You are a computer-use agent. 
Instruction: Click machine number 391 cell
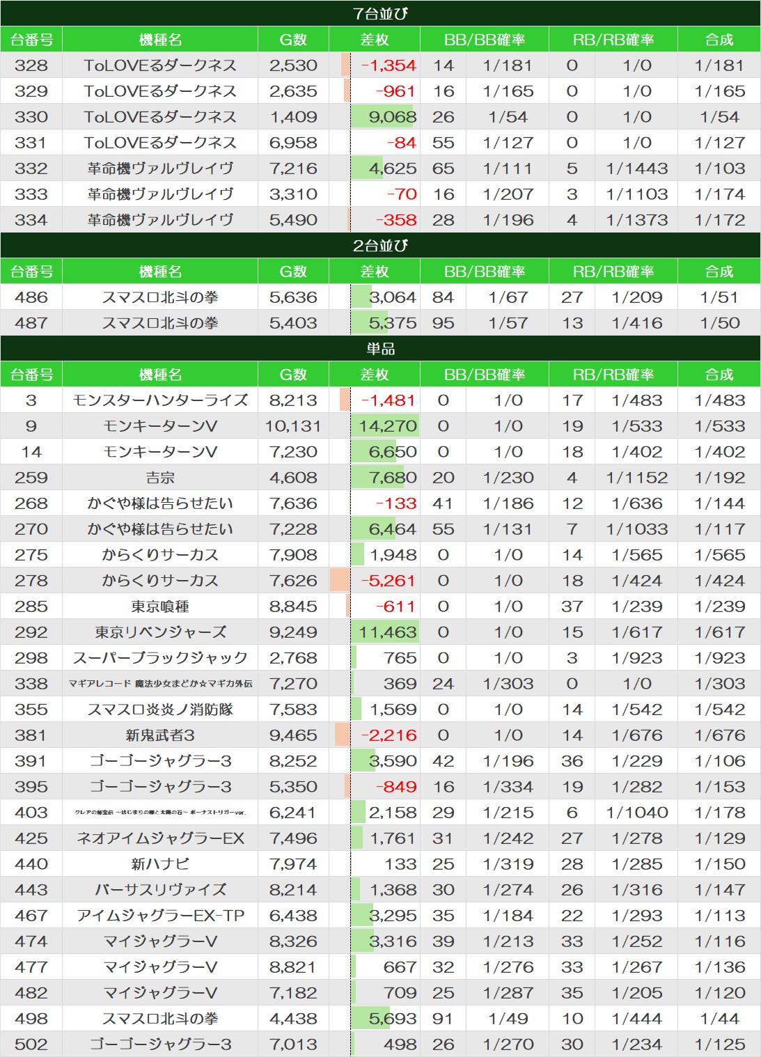coord(31,761)
